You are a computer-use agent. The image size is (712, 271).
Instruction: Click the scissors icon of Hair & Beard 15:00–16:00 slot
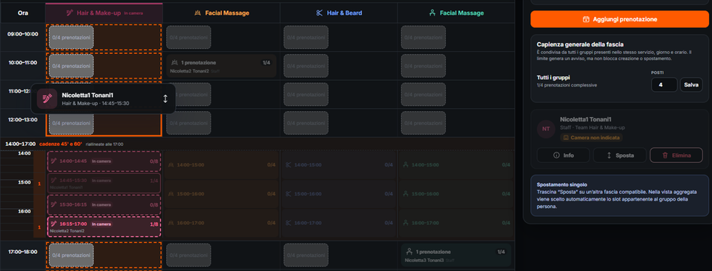click(288, 194)
